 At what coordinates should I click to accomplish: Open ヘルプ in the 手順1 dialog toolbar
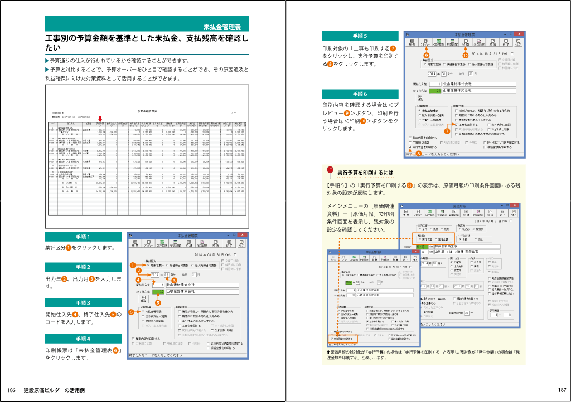click(x=241, y=243)
